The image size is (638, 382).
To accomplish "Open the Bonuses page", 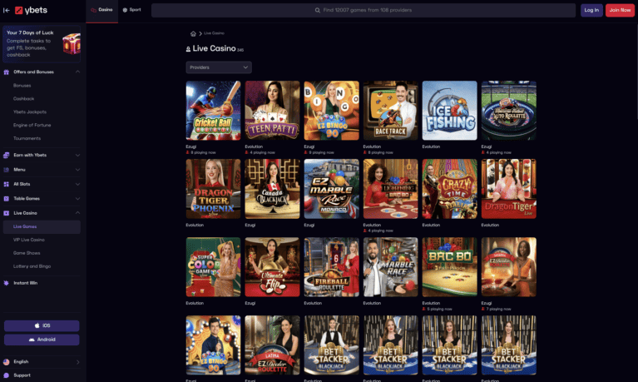I will (x=22, y=86).
